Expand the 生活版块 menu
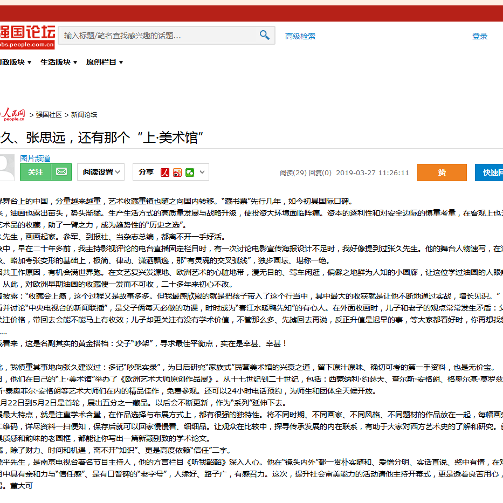 (59, 62)
